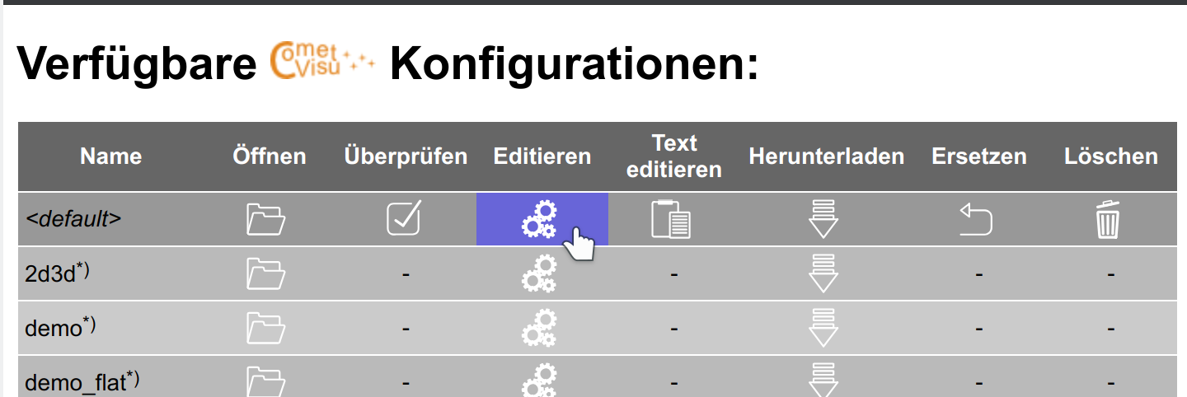This screenshot has height=397, width=1187.
Task: Edit the demo_flat configuration gears icon
Action: point(540,381)
